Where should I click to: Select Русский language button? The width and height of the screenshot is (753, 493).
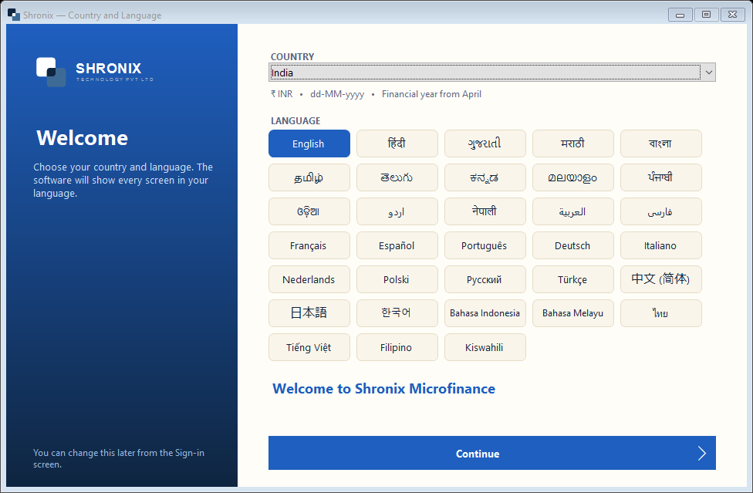[x=485, y=279]
